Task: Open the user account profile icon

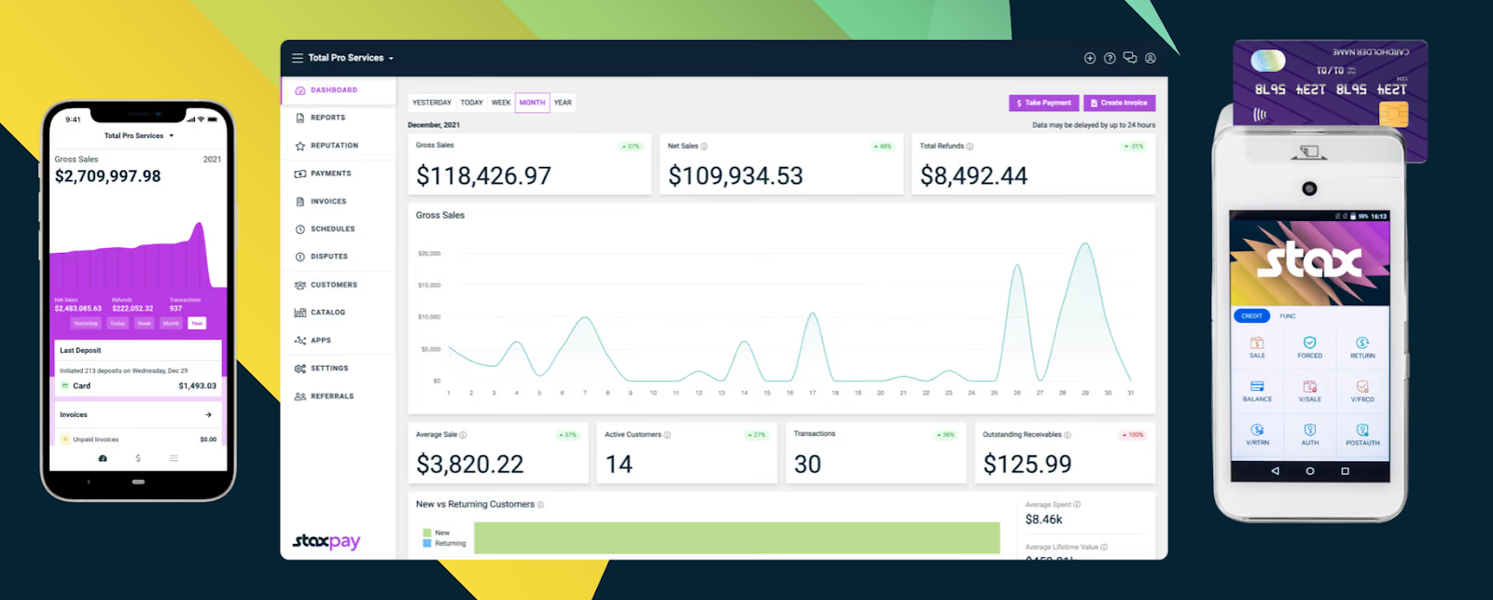Action: (1151, 58)
